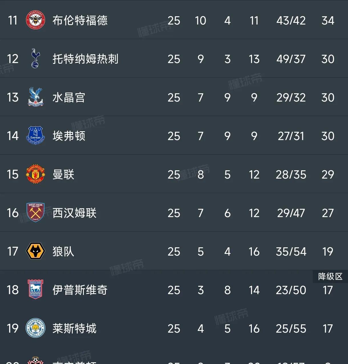Select the 水晶宫 team name text

click(x=68, y=97)
